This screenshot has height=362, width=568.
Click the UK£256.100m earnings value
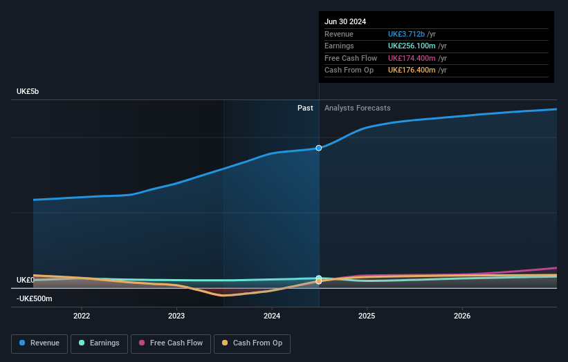(412, 46)
